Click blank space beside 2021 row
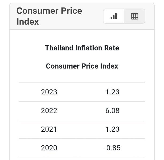Image resolution: width=164 pixels, height=160 pixels. [81, 129]
